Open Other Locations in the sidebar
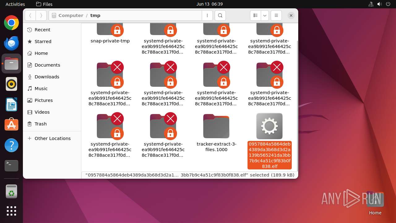396x223 pixels. tap(52, 138)
